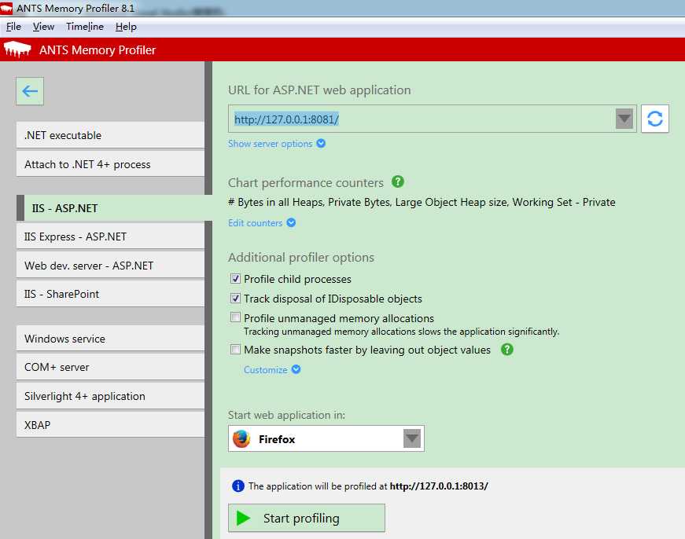
Task: Open the Help menu
Action: click(126, 27)
